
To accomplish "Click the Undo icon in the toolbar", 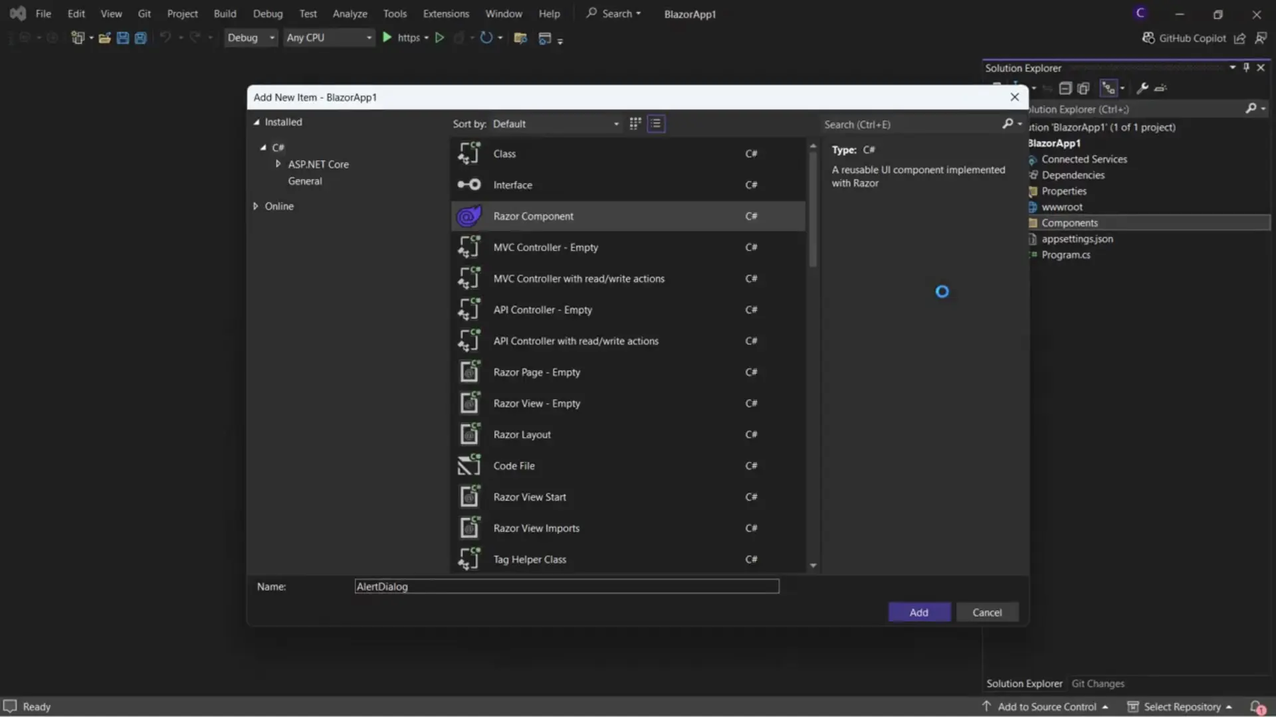I will coord(165,38).
